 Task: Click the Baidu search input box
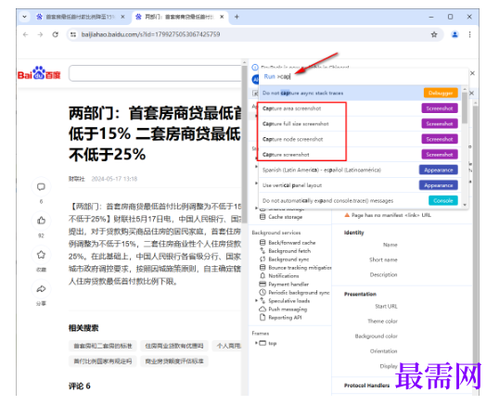pyautogui.click(x=155, y=73)
